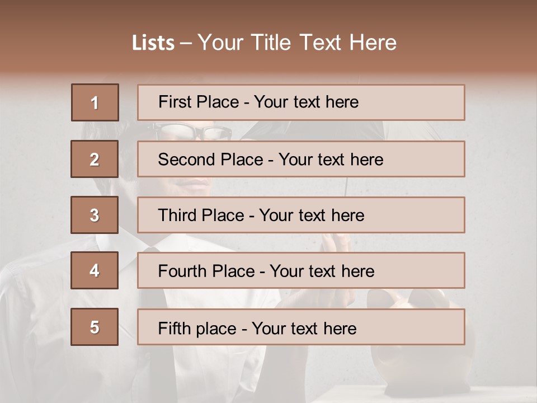The height and width of the screenshot is (403, 537).
Task: Select the Third Place text bar
Action: click(301, 215)
